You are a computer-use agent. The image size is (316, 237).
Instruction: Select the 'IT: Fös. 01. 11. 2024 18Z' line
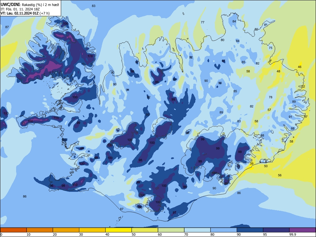click(20, 9)
